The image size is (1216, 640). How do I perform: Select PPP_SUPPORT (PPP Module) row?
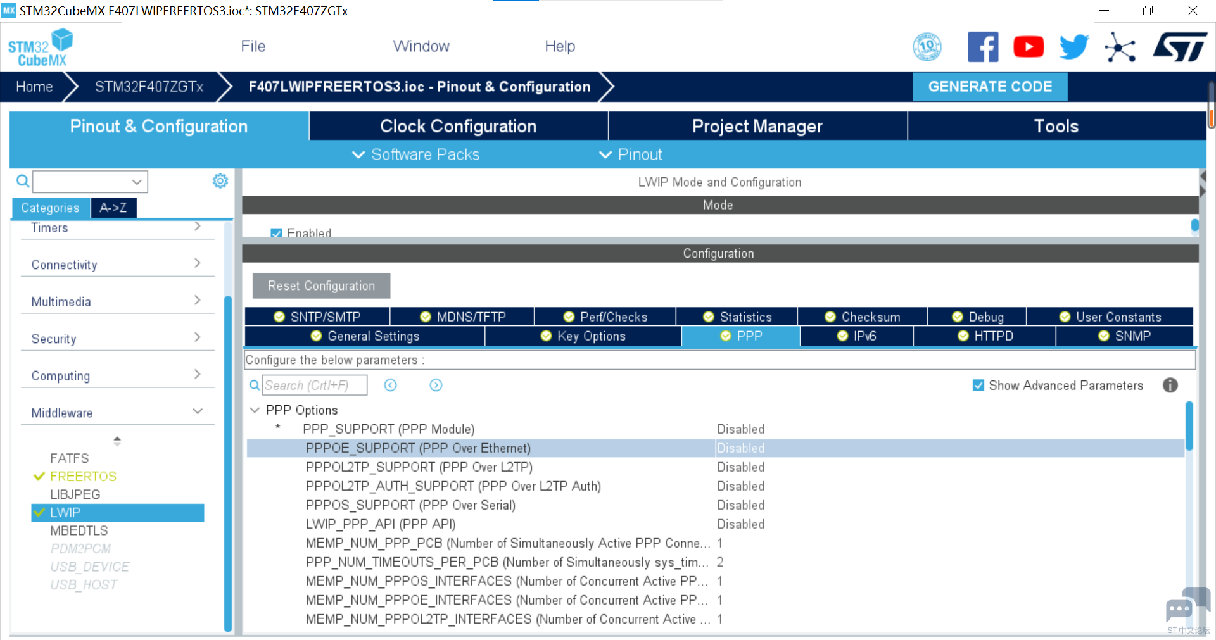[715, 429]
